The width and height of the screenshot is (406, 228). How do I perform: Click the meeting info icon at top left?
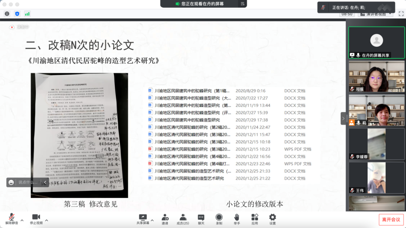(7, 14)
